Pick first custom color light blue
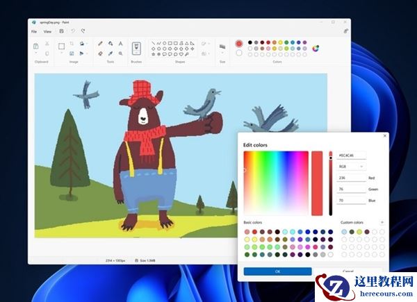Image resolution: width=417 pixels, height=302 pixels. coord(344,232)
